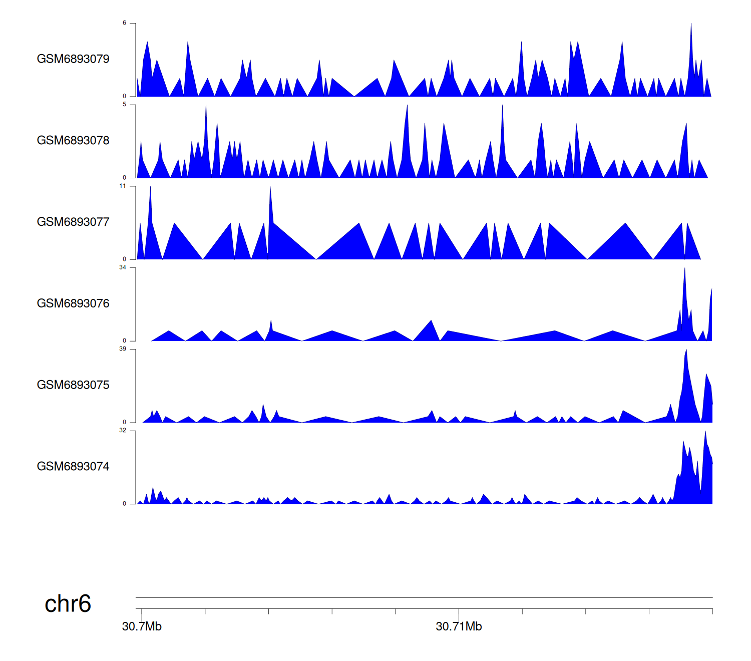Click the GSM6893079 track label
Image resolution: width=751 pixels, height=661 pixels.
(x=73, y=59)
